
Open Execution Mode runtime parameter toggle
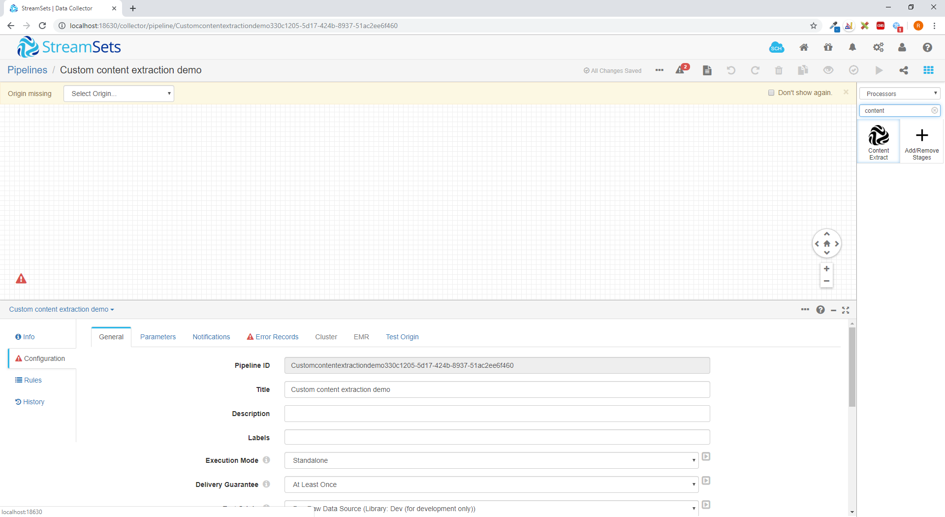(706, 457)
